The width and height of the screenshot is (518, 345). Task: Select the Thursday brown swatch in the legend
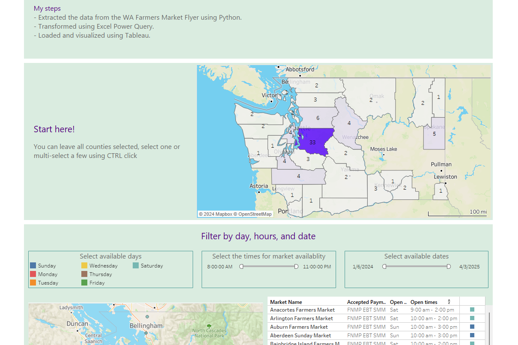pos(84,274)
